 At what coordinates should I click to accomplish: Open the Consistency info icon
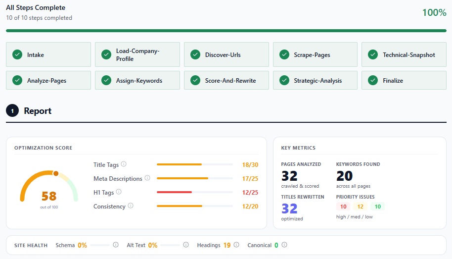coord(131,206)
